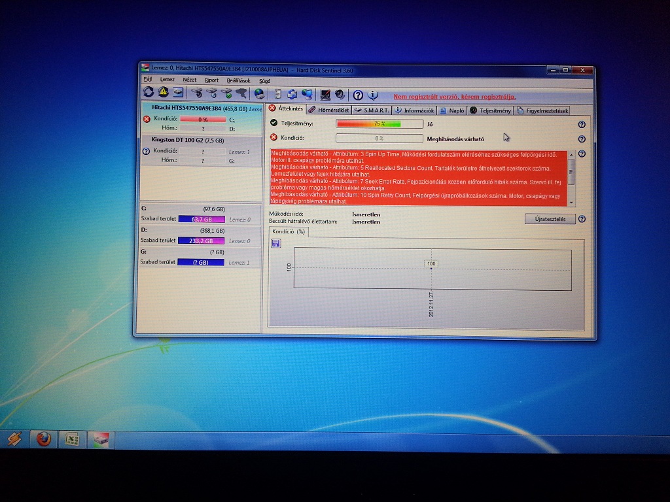The image size is (670, 502).
Task: Select the Kondíció (%) chart tab
Action: [289, 232]
